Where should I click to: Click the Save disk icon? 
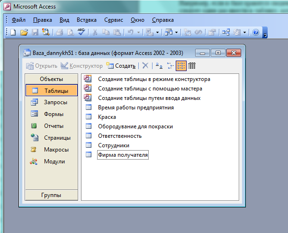35,32
